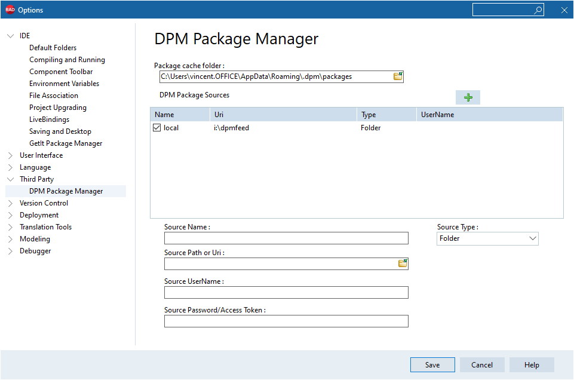
Task: Expand the Deployment node
Action: pos(10,215)
